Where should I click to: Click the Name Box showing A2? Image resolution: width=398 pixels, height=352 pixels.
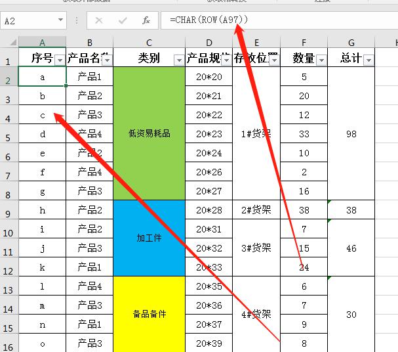click(x=33, y=20)
